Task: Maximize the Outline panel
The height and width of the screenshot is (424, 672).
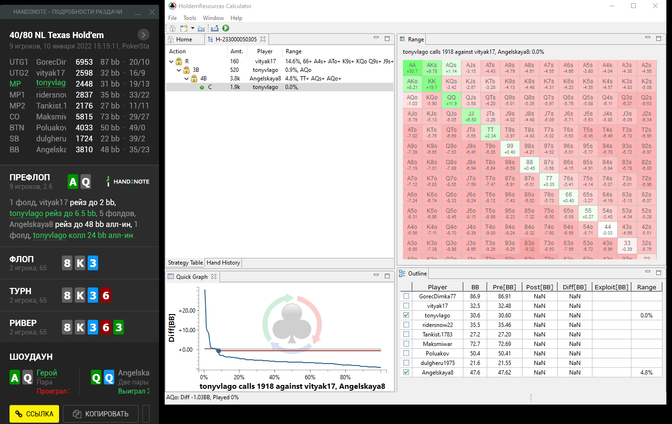Action: [659, 272]
